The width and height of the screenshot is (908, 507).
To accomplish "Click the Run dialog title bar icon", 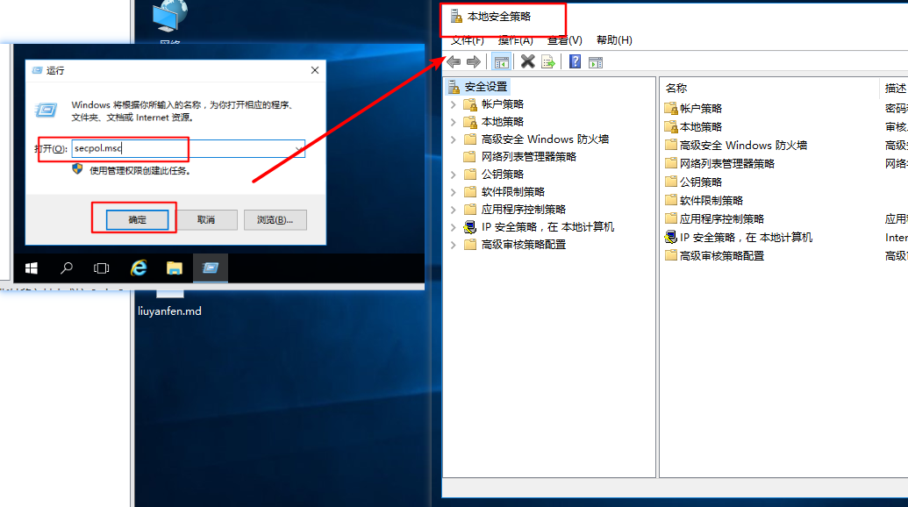I will point(38,70).
